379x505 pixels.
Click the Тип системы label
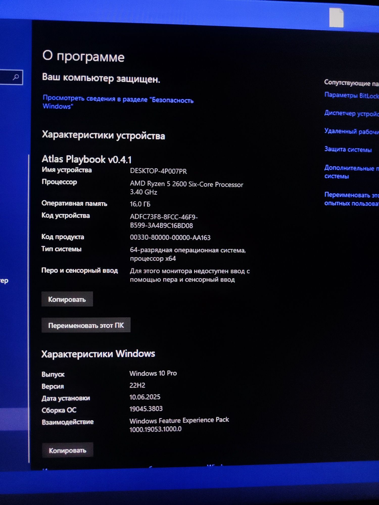click(x=61, y=249)
